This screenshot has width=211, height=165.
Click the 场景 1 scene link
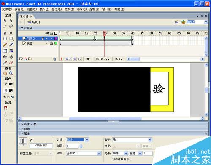coord(34,22)
